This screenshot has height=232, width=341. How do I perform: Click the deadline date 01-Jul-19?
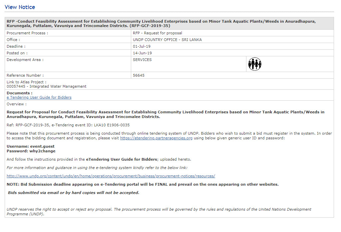pyautogui.click(x=142, y=46)
